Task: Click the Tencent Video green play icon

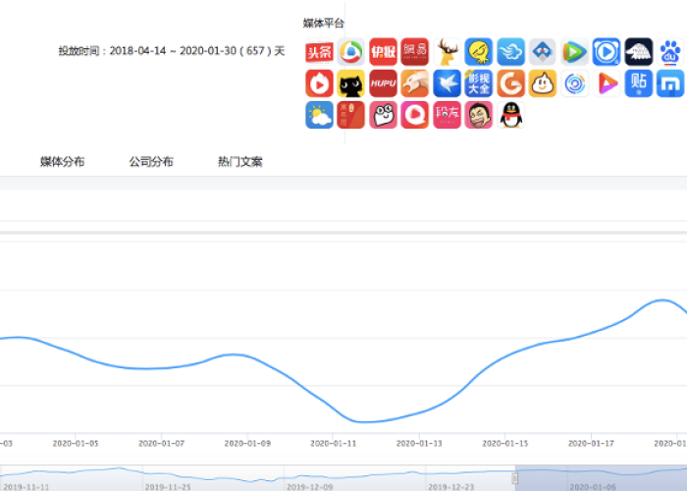Action: tap(575, 52)
